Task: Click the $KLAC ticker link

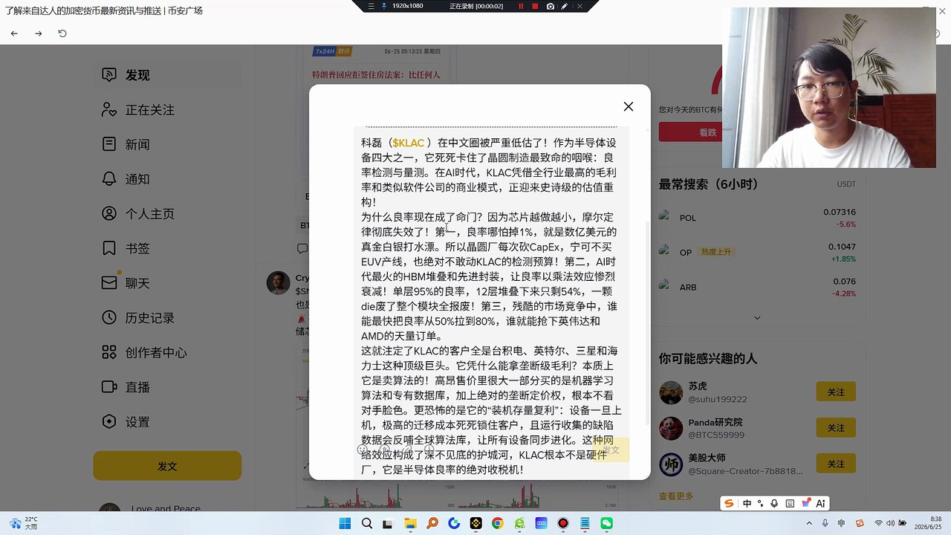Action: coord(409,143)
